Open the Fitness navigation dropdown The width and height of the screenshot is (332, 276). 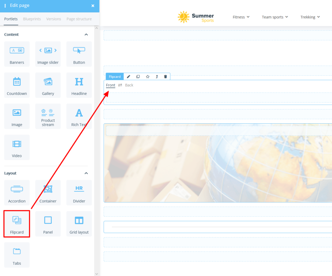coord(241,17)
